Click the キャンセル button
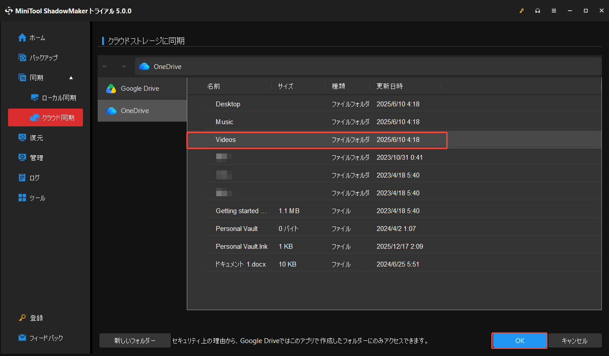Viewport: 609px width, 356px height. [x=575, y=341]
